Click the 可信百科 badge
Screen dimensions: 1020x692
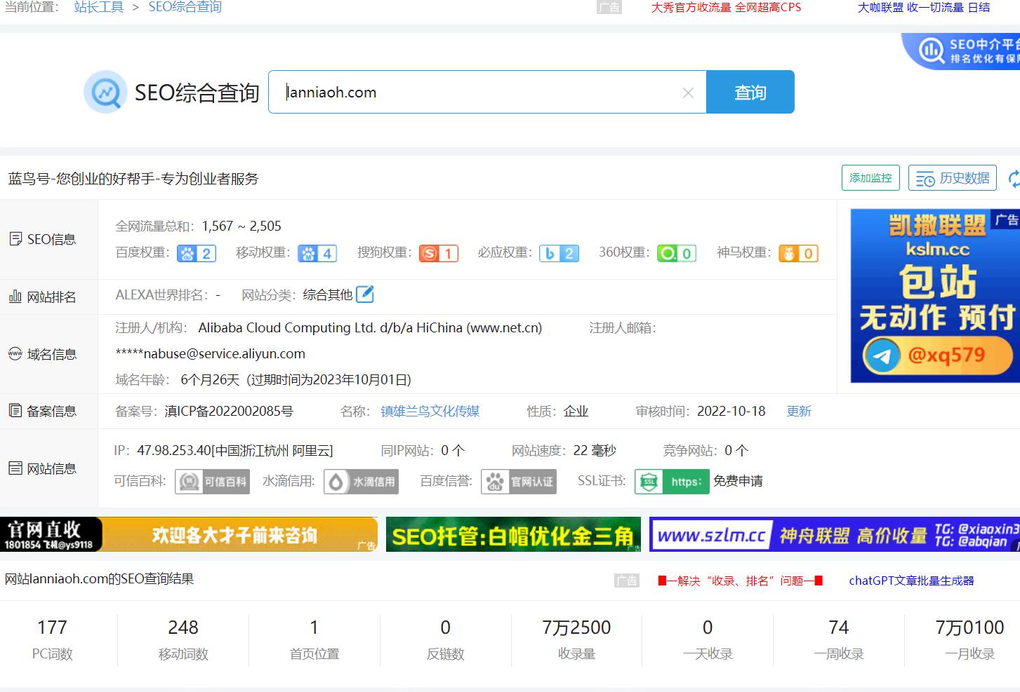pyautogui.click(x=212, y=482)
